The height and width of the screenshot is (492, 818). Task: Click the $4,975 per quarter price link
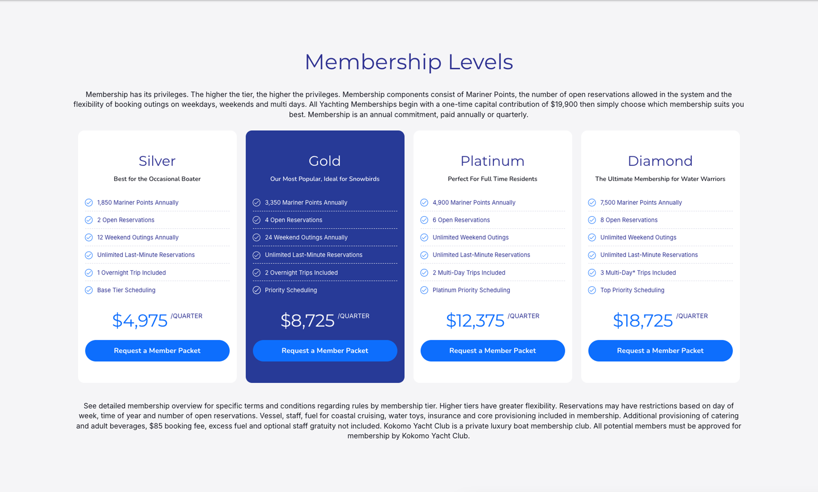coord(158,318)
